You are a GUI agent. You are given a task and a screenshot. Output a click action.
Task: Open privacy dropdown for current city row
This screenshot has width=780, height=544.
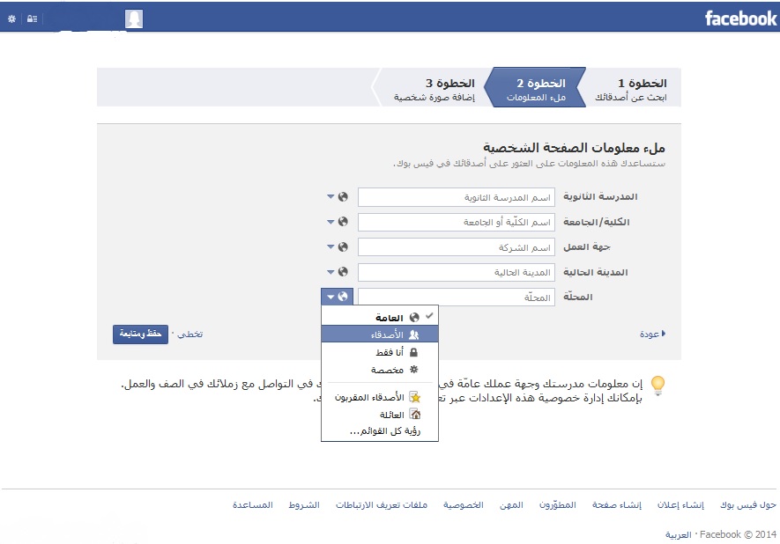point(338,272)
